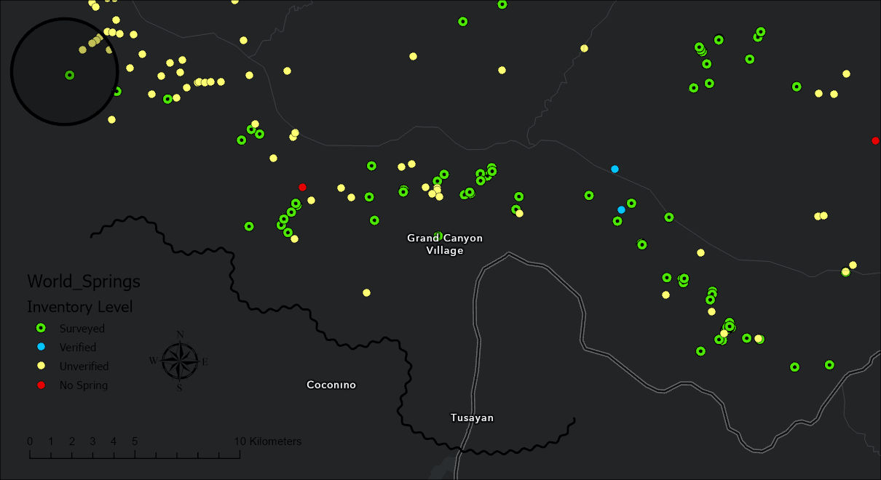The height and width of the screenshot is (480, 881).
Task: Select the green Surveyed legend symbol
Action: point(42,329)
